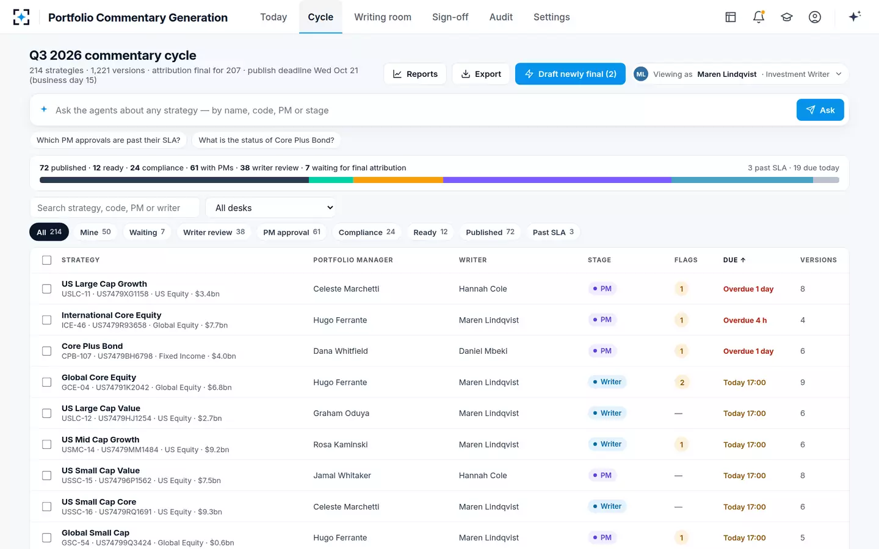
Task: Check the Global Core Equity row
Action: (x=47, y=382)
